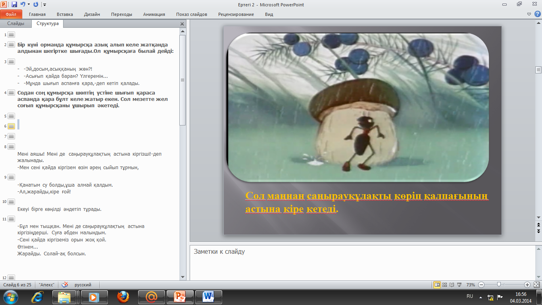Expand Customize Quick Access Toolbar menu

(x=44, y=4)
